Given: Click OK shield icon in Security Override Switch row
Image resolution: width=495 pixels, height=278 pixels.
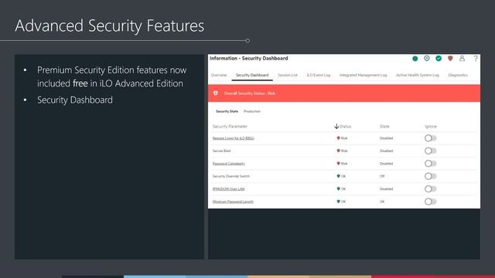Looking at the screenshot, I should [x=339, y=176].
